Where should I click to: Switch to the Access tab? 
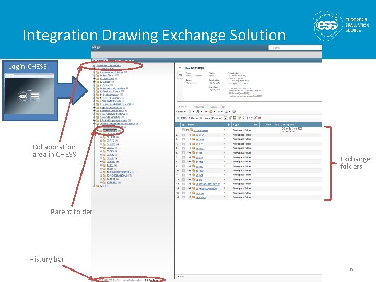point(214,107)
